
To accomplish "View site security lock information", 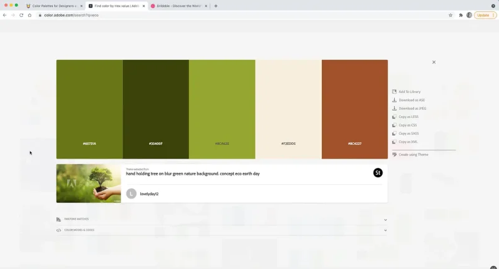I will (40, 15).
